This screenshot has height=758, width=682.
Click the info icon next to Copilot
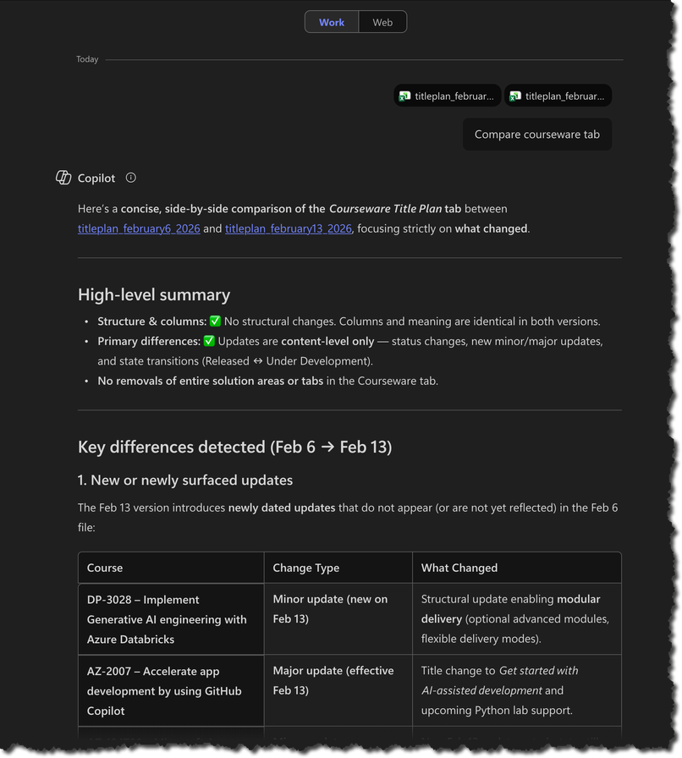(x=130, y=178)
